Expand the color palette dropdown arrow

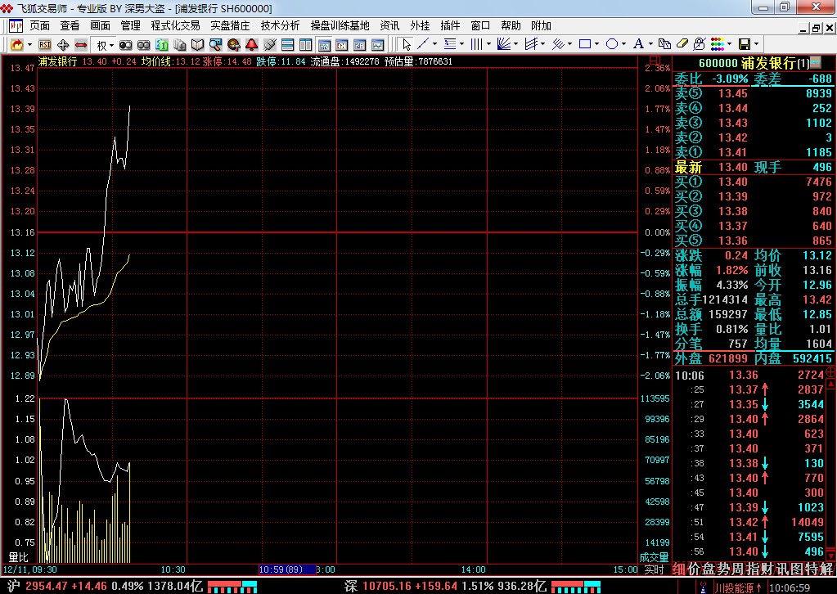(x=729, y=43)
